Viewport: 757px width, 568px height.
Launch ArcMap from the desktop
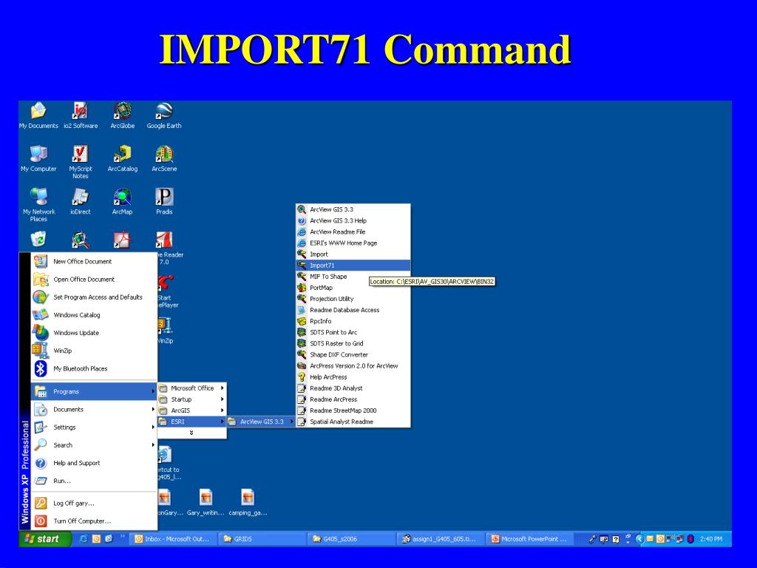(x=123, y=201)
